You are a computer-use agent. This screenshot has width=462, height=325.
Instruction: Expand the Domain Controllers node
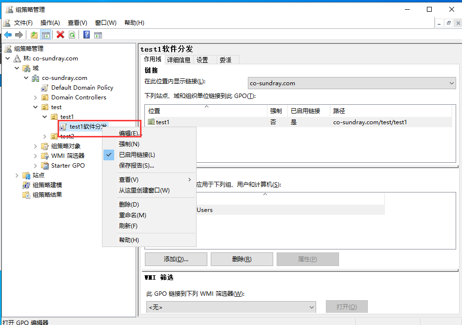(x=35, y=97)
